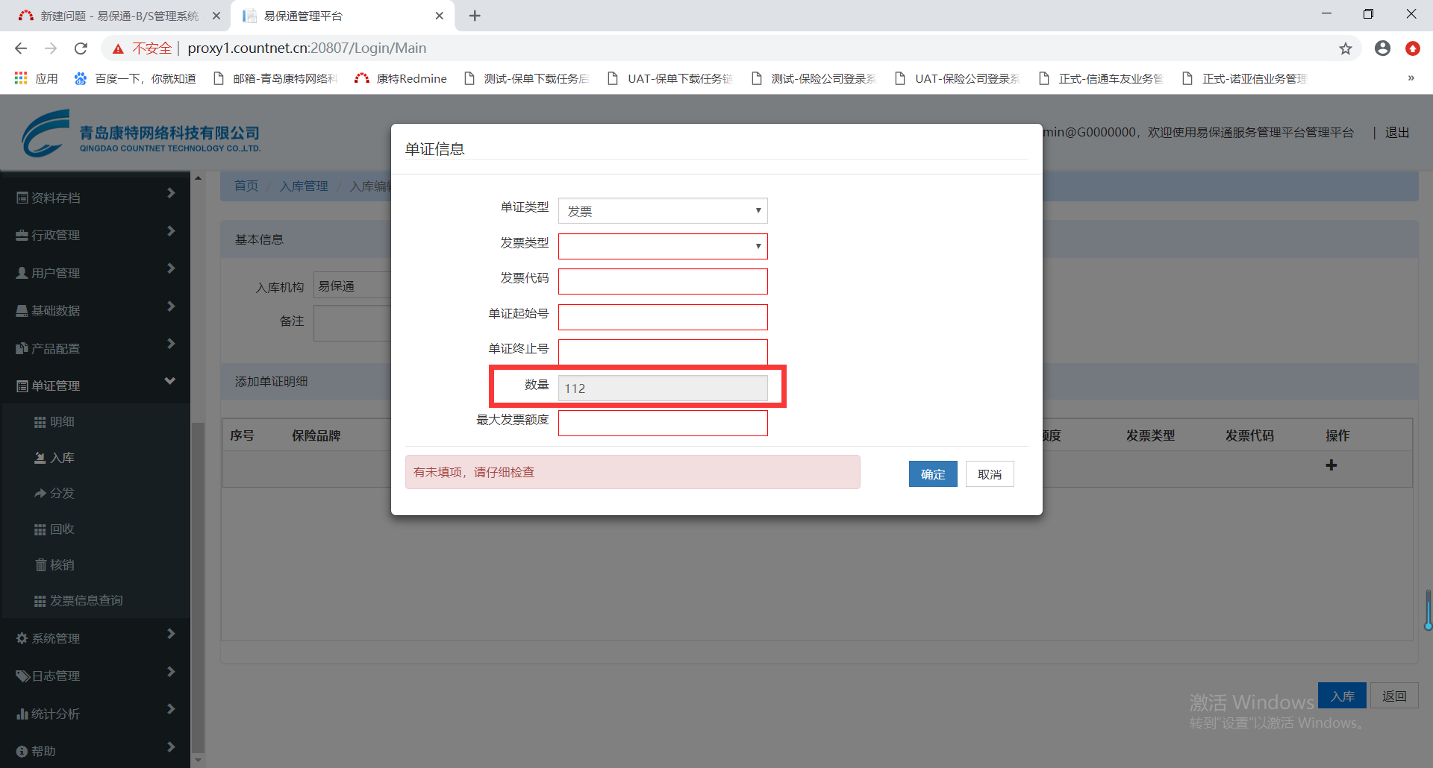Select the 数量 field showing 112
The image size is (1433, 768).
point(663,388)
